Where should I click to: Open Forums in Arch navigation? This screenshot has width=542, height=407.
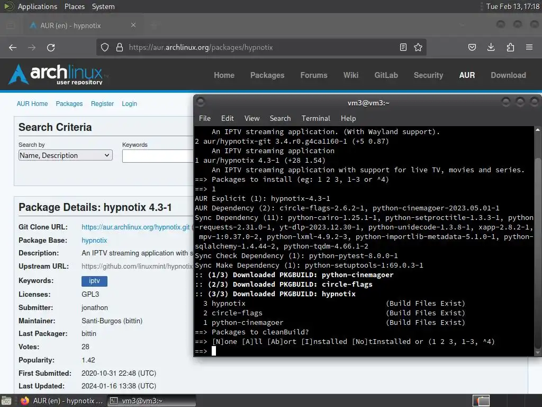coord(313,75)
